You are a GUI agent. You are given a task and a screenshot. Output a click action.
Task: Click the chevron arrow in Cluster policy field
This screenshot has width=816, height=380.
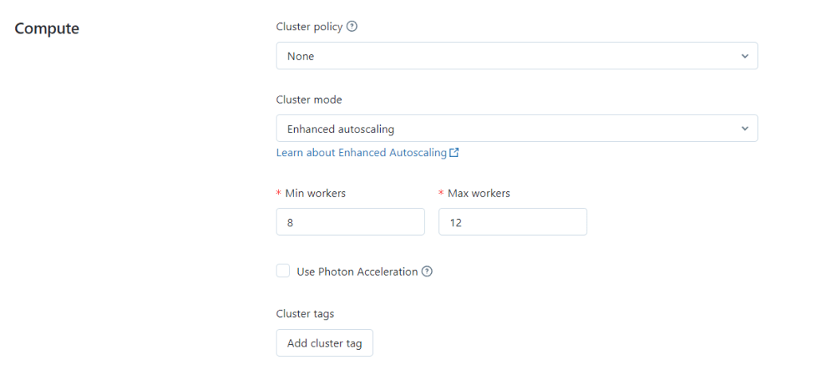coord(744,57)
